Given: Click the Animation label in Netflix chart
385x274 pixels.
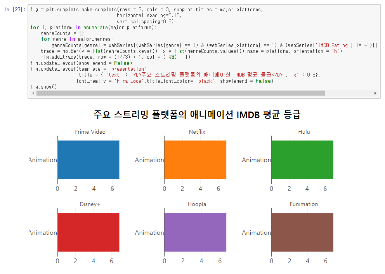Looking at the screenshot, I should [149, 160].
